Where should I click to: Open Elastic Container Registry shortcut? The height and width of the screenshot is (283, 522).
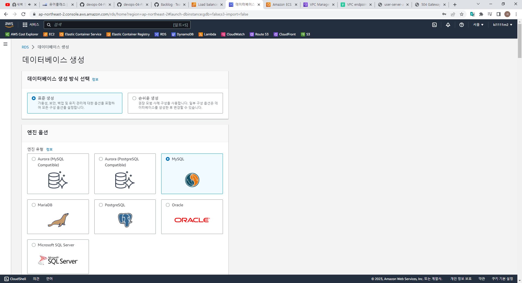[128, 34]
